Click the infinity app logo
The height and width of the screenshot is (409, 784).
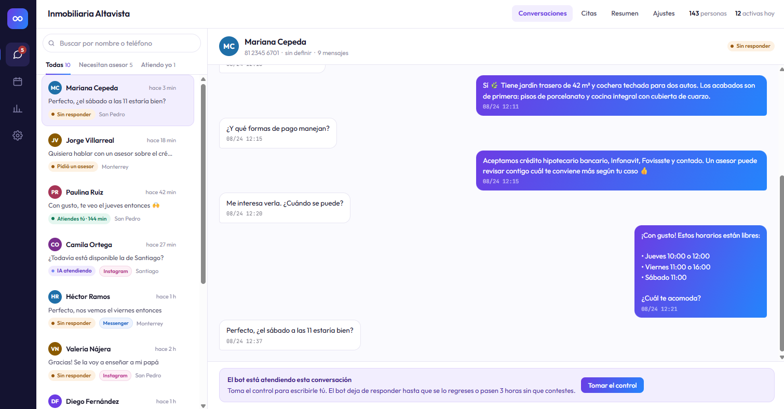point(18,19)
